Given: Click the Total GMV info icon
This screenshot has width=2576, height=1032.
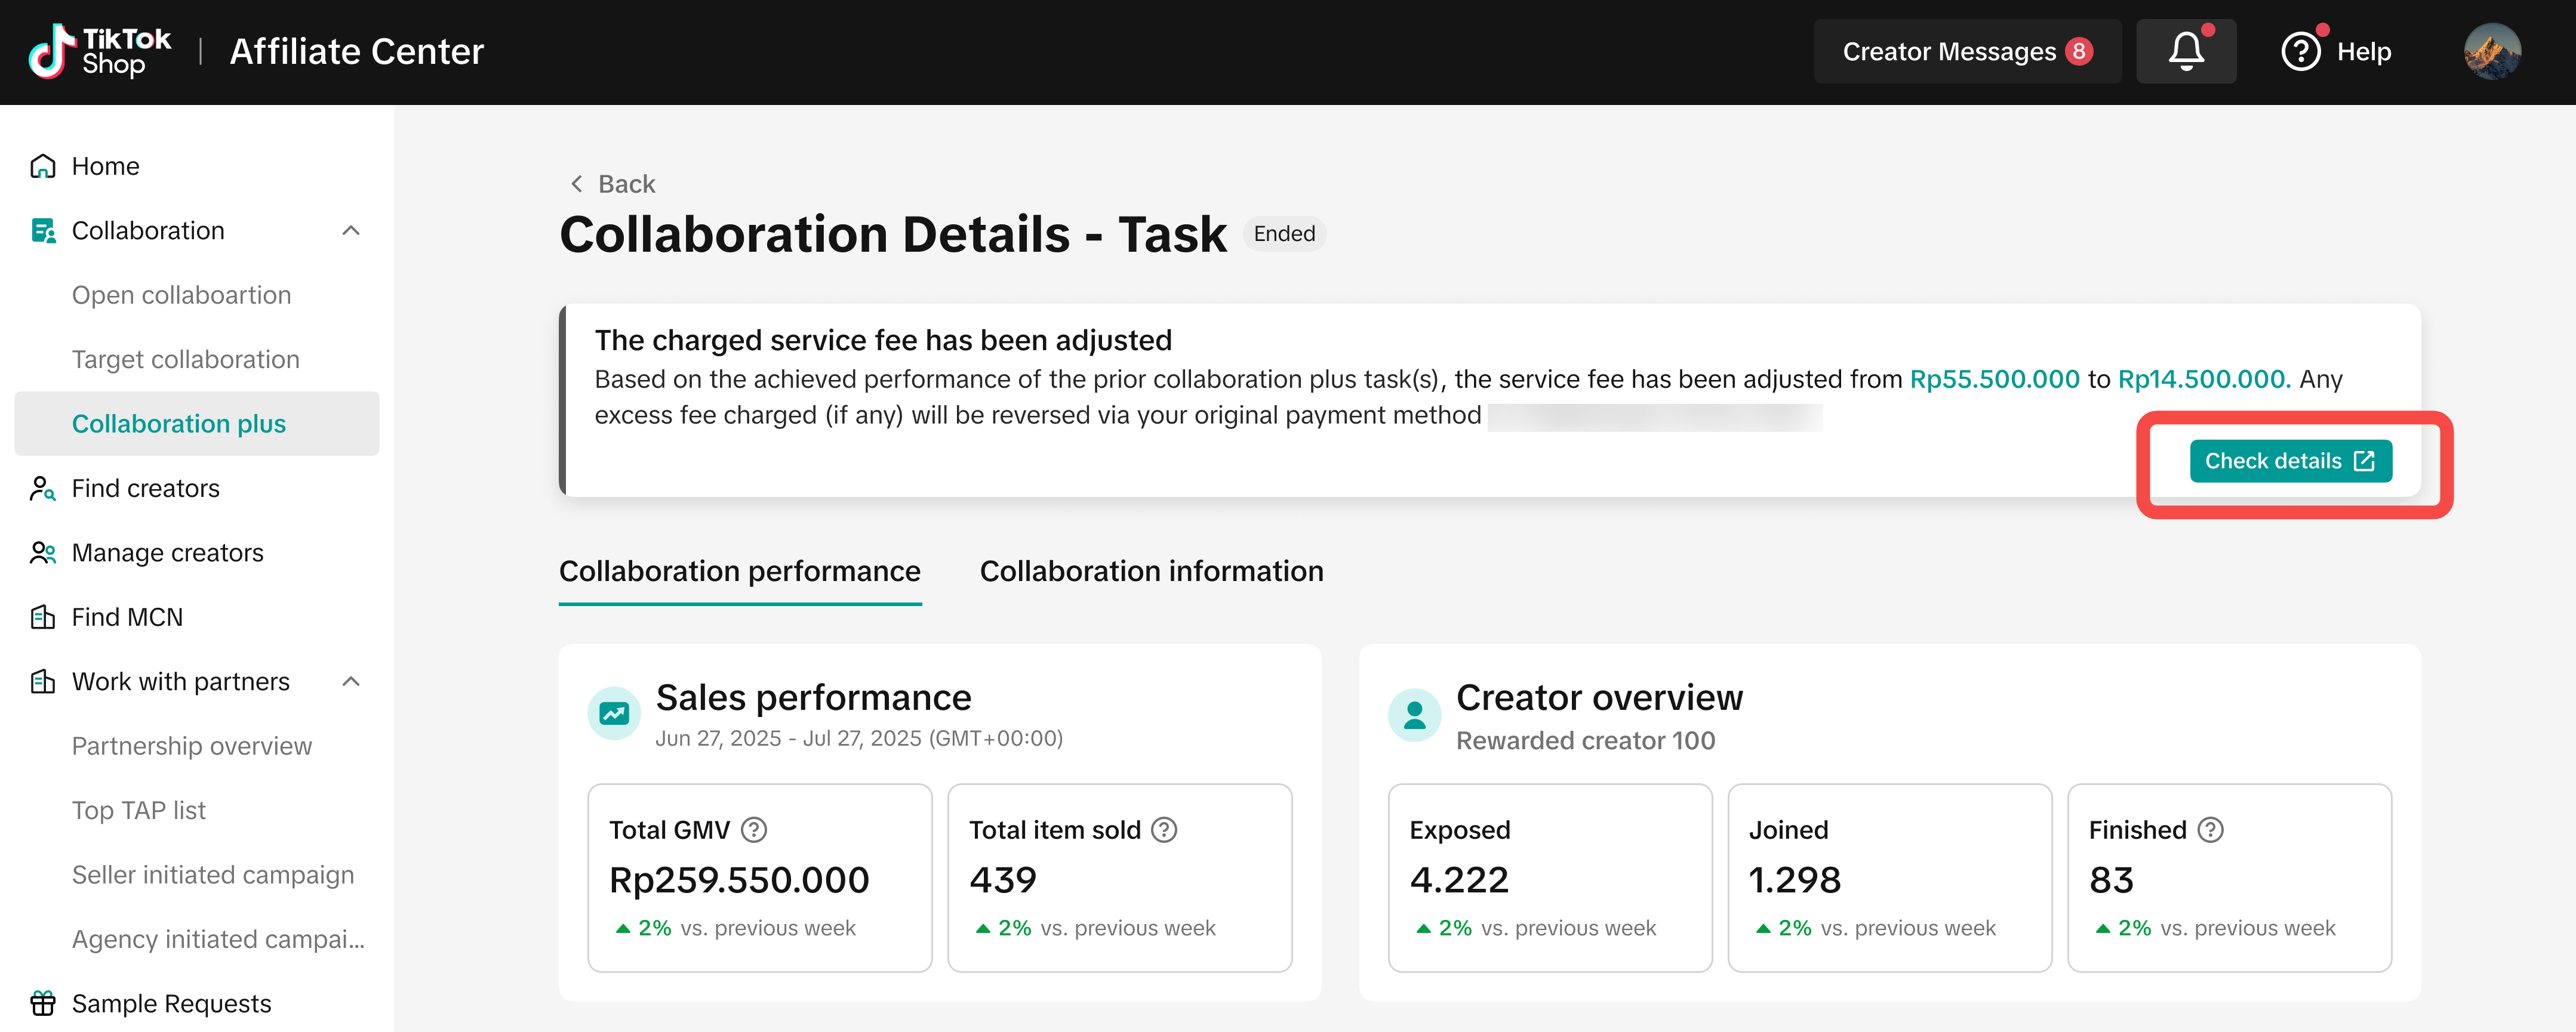Looking at the screenshot, I should (754, 829).
